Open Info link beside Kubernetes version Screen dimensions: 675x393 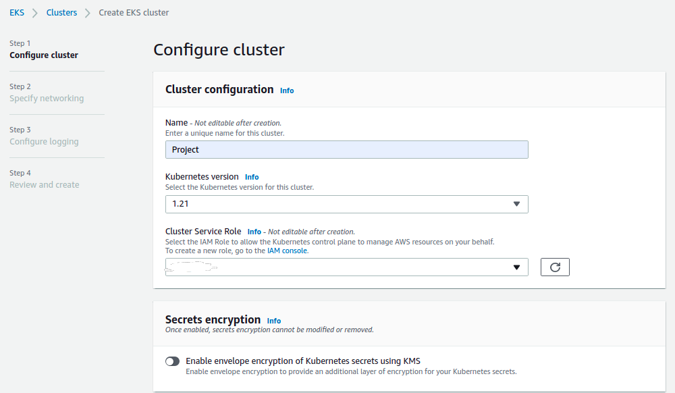click(x=252, y=177)
